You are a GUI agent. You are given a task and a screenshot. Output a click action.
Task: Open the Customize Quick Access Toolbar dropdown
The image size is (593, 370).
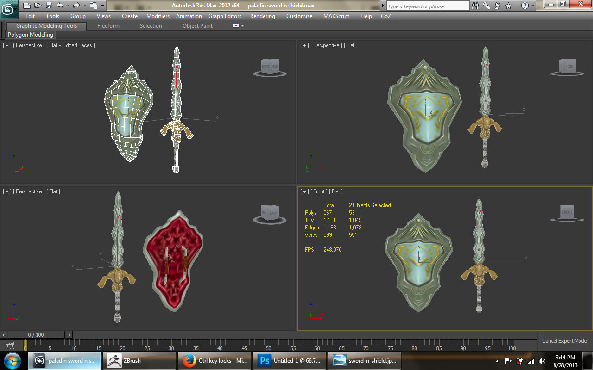(x=102, y=6)
